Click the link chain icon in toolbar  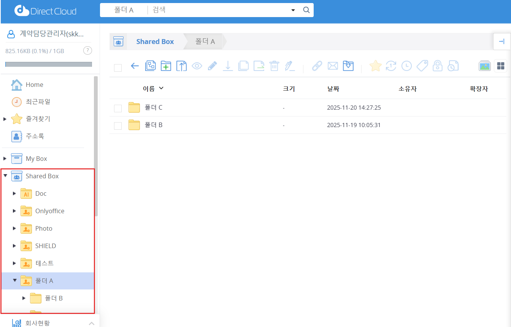317,66
